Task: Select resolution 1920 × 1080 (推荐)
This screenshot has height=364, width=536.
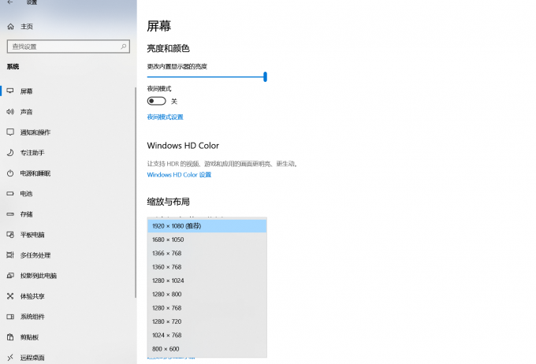Action: (207, 226)
